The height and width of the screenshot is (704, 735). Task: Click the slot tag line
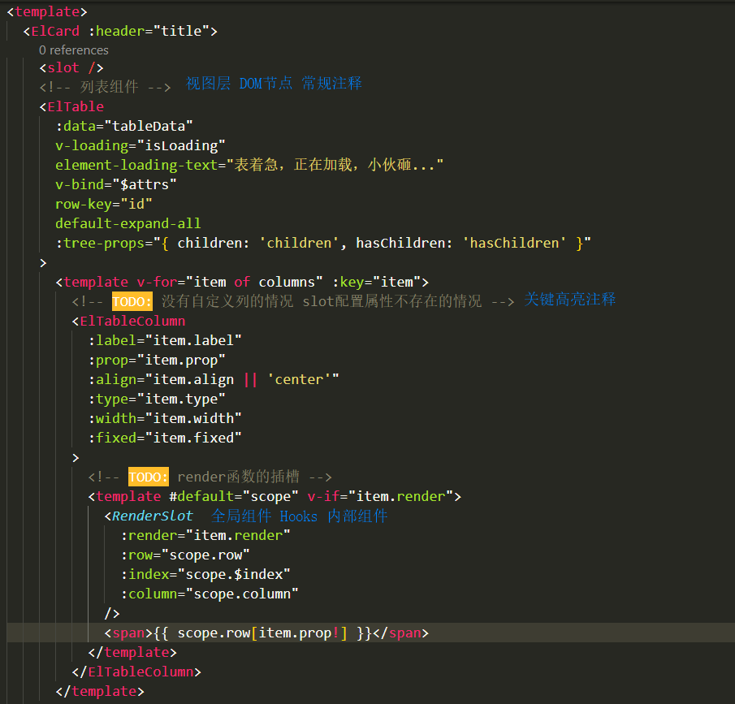coord(71,67)
